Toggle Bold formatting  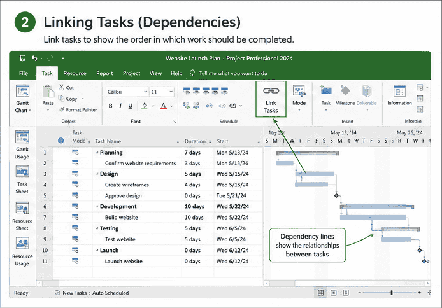(111, 106)
